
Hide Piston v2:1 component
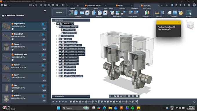tap(60, 58)
